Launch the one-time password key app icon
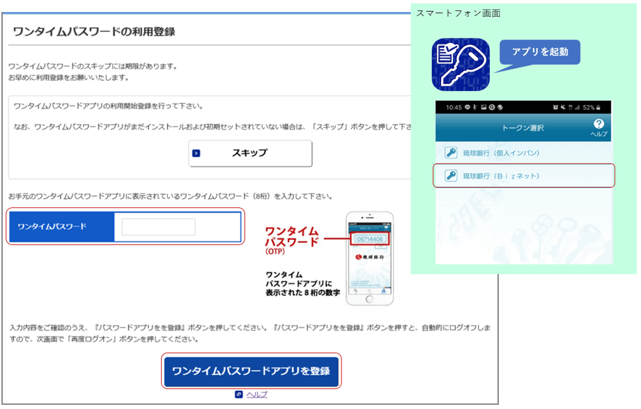 [x=461, y=65]
